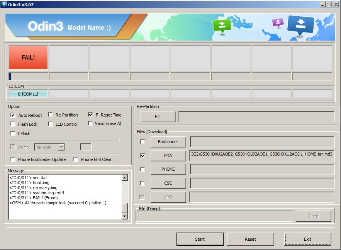Click the PDA file path field
Image resolution: width=341 pixels, height=250 pixels.
[x=262, y=156]
